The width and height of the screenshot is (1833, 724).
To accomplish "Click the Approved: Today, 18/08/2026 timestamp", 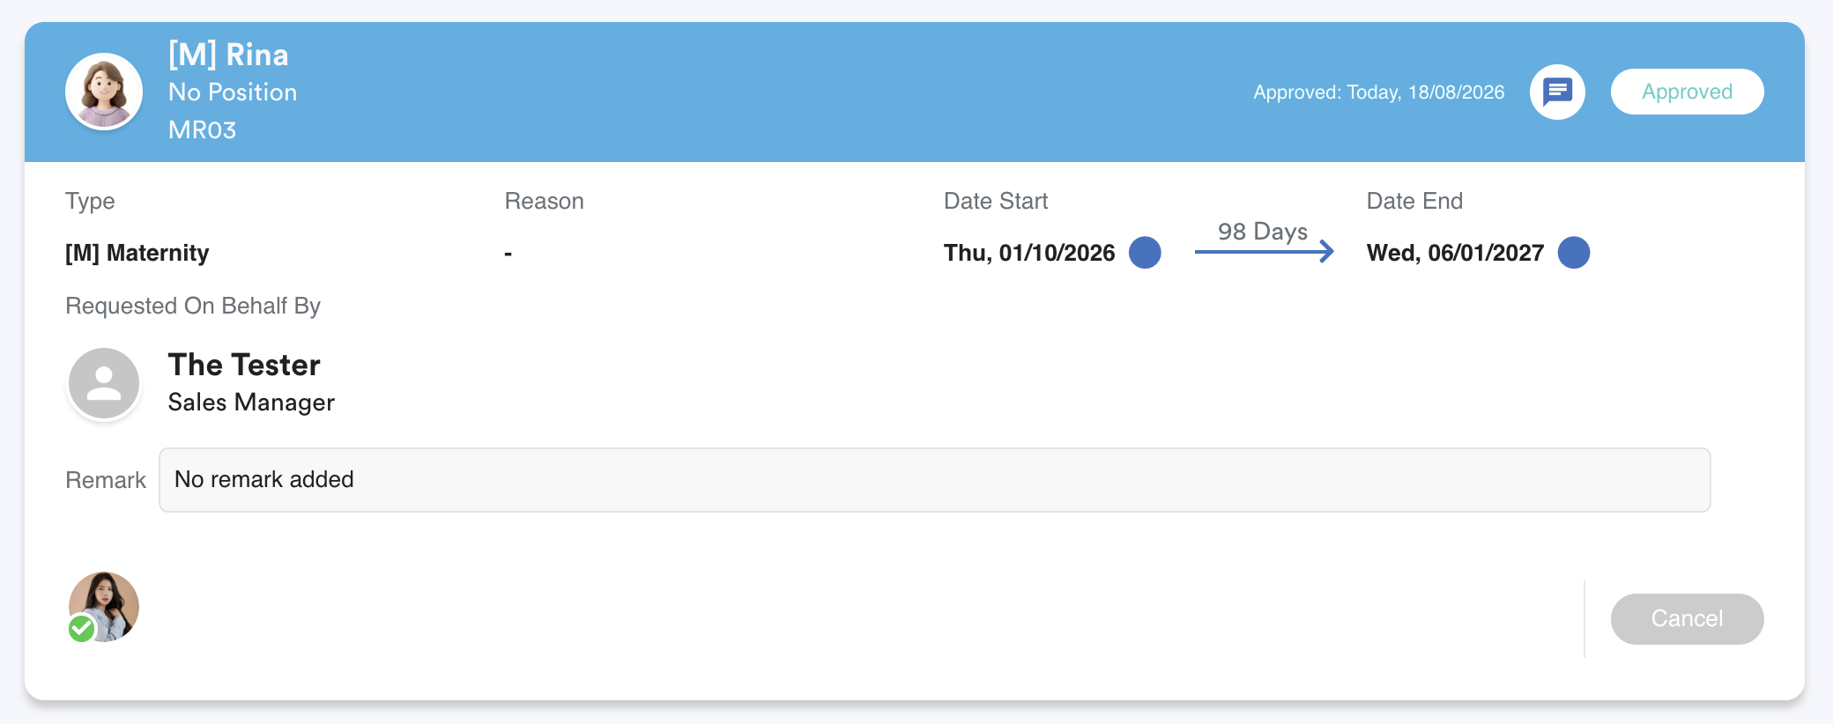I will [1379, 92].
